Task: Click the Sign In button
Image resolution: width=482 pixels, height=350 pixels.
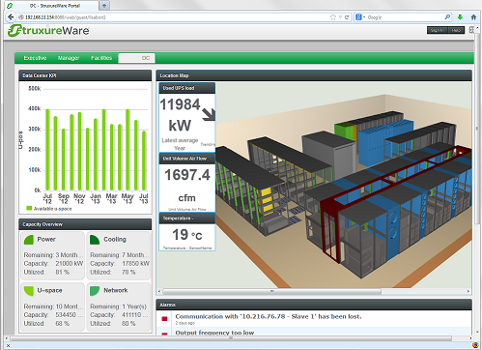Action: pos(437,30)
